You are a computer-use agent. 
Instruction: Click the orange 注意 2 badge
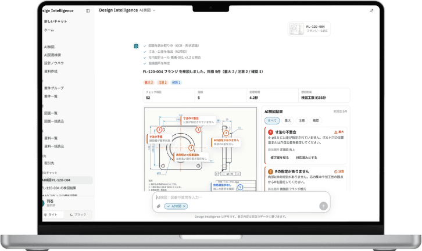pyautogui.click(x=162, y=83)
